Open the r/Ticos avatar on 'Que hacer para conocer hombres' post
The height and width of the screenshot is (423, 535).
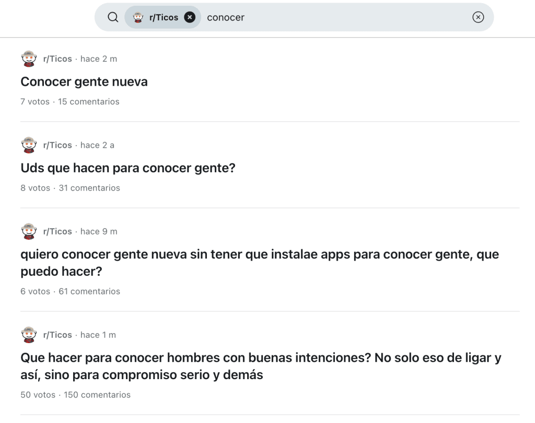(29, 335)
